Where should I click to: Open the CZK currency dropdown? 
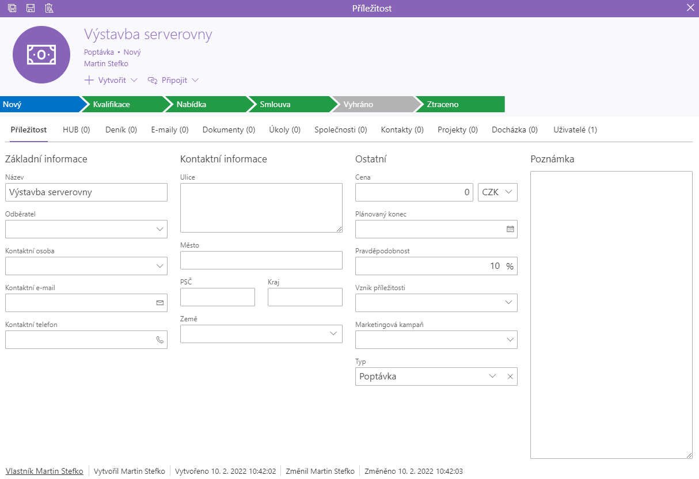point(497,192)
